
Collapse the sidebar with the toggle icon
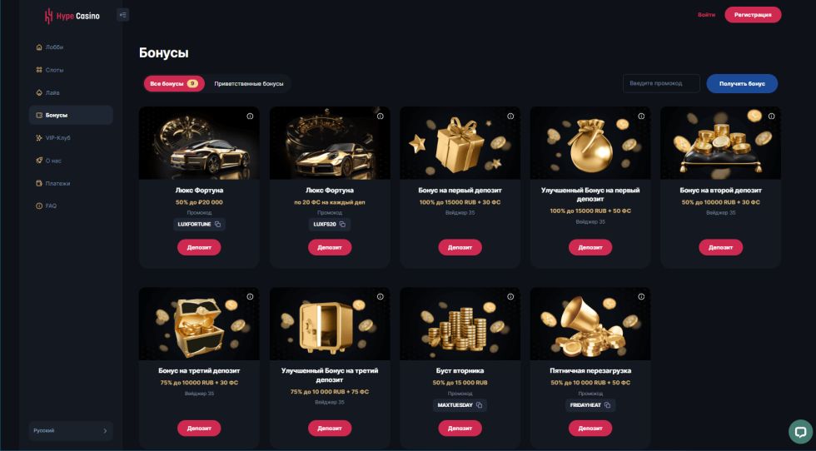click(x=123, y=15)
